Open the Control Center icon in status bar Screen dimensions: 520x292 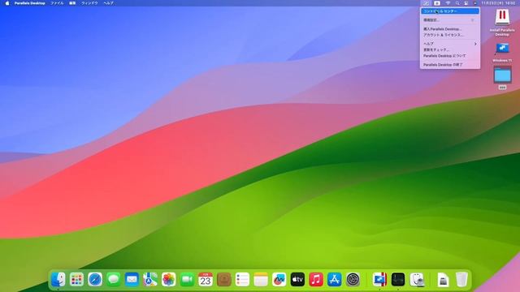click(466, 3)
